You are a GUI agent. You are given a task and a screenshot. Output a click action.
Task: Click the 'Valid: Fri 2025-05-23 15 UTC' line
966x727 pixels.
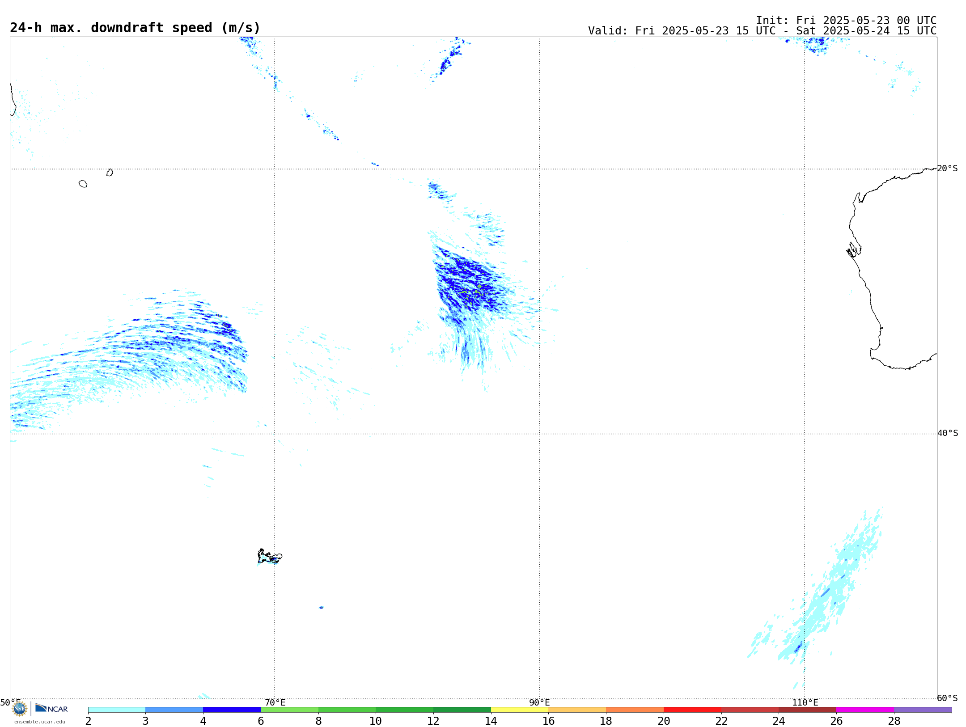pos(762,31)
